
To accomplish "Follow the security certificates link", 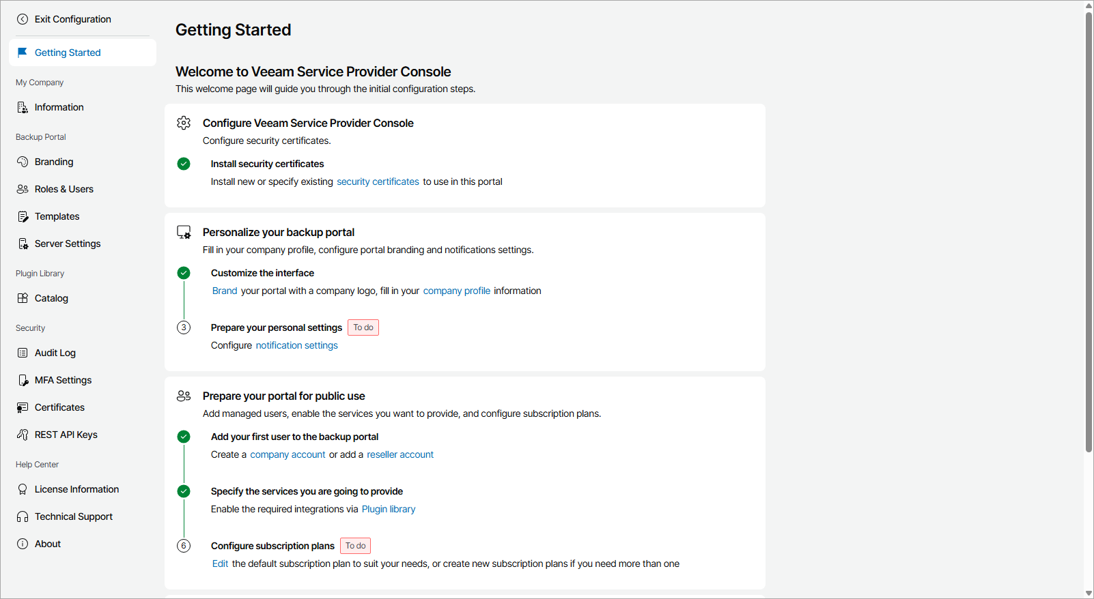I will (x=378, y=181).
